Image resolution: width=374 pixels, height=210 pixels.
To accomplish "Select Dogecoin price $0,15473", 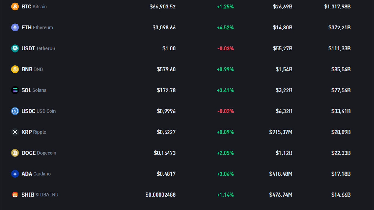I will tap(165, 153).
